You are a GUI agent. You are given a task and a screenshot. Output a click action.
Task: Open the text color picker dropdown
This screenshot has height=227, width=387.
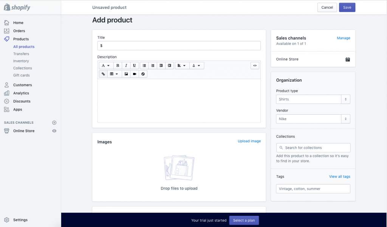(197, 65)
